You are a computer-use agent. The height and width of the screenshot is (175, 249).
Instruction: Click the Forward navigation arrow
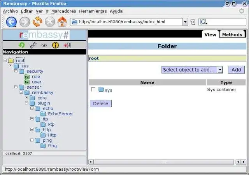[x=25, y=22]
